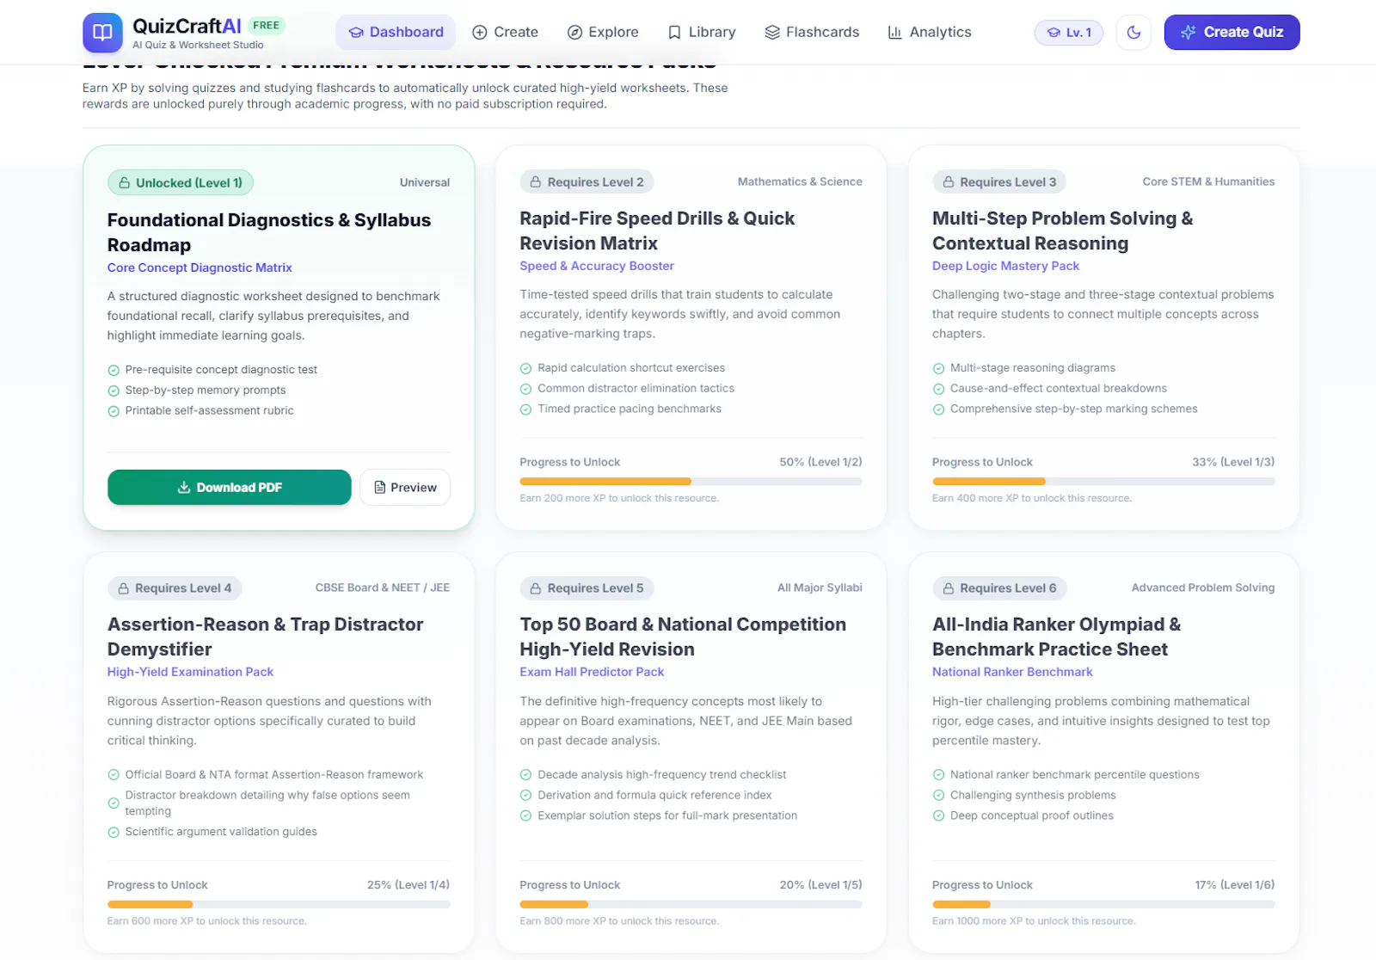This screenshot has width=1376, height=960.
Task: Preview the Foundational Diagnostics worksheet
Action: (405, 487)
